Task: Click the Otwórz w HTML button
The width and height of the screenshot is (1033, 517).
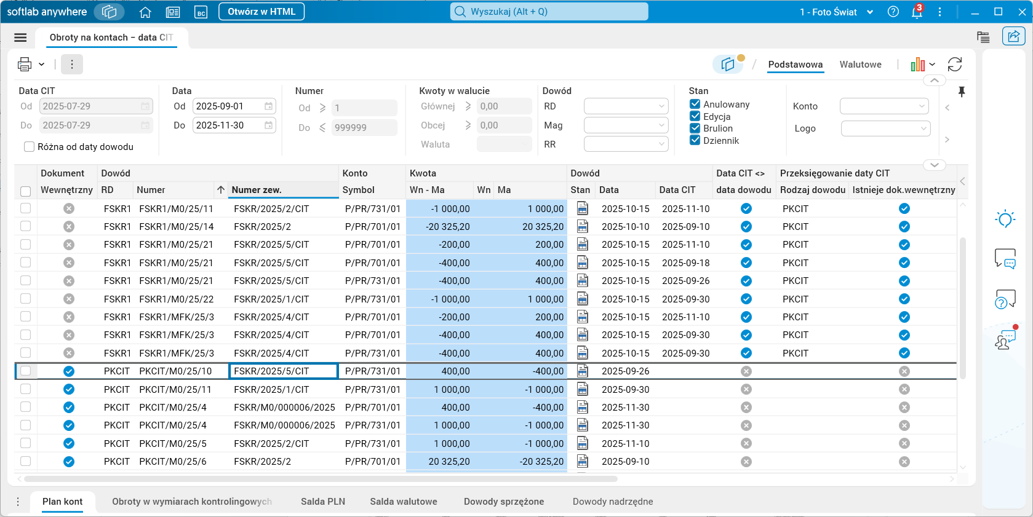Action: click(261, 12)
